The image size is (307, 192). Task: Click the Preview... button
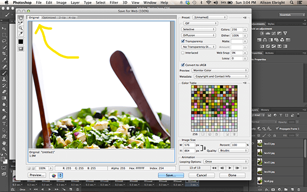[37, 175]
